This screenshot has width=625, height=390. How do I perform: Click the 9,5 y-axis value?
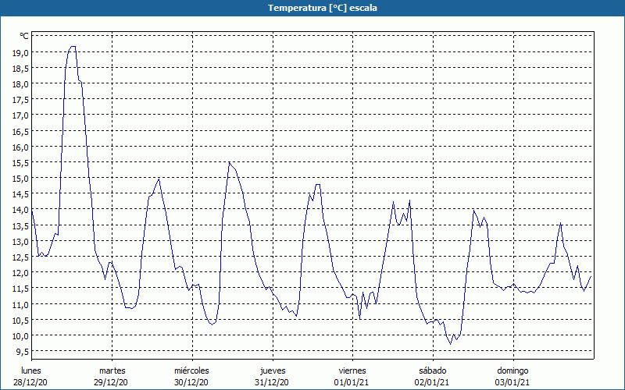[x=23, y=352]
